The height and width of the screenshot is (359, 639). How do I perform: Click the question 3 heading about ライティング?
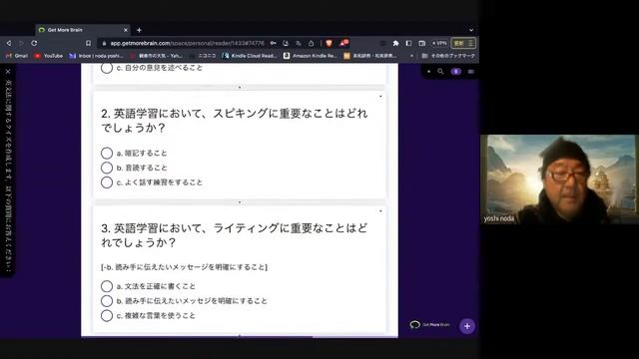234,235
